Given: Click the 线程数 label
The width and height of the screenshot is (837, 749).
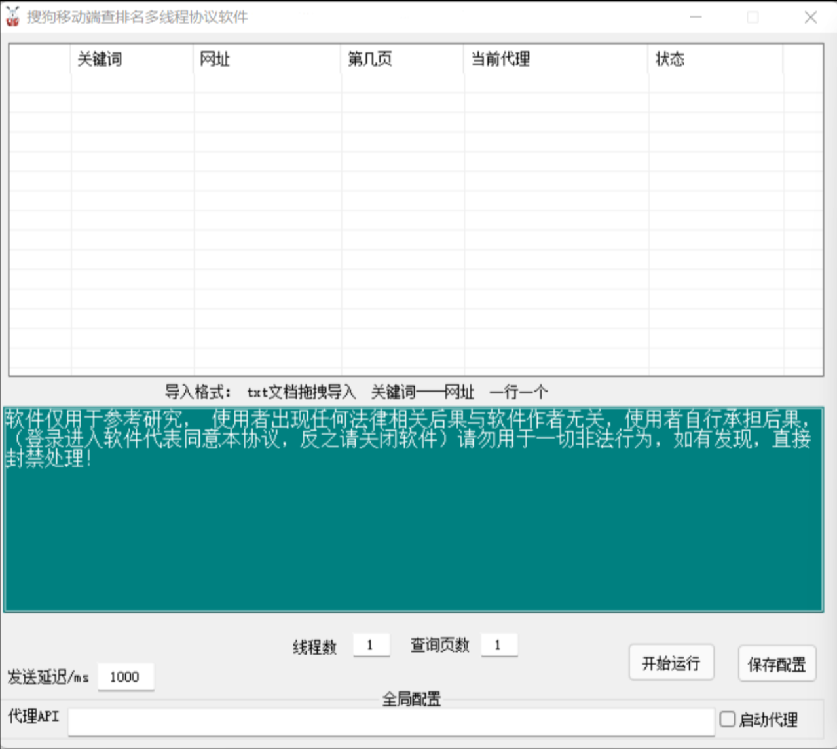Looking at the screenshot, I should [x=314, y=647].
